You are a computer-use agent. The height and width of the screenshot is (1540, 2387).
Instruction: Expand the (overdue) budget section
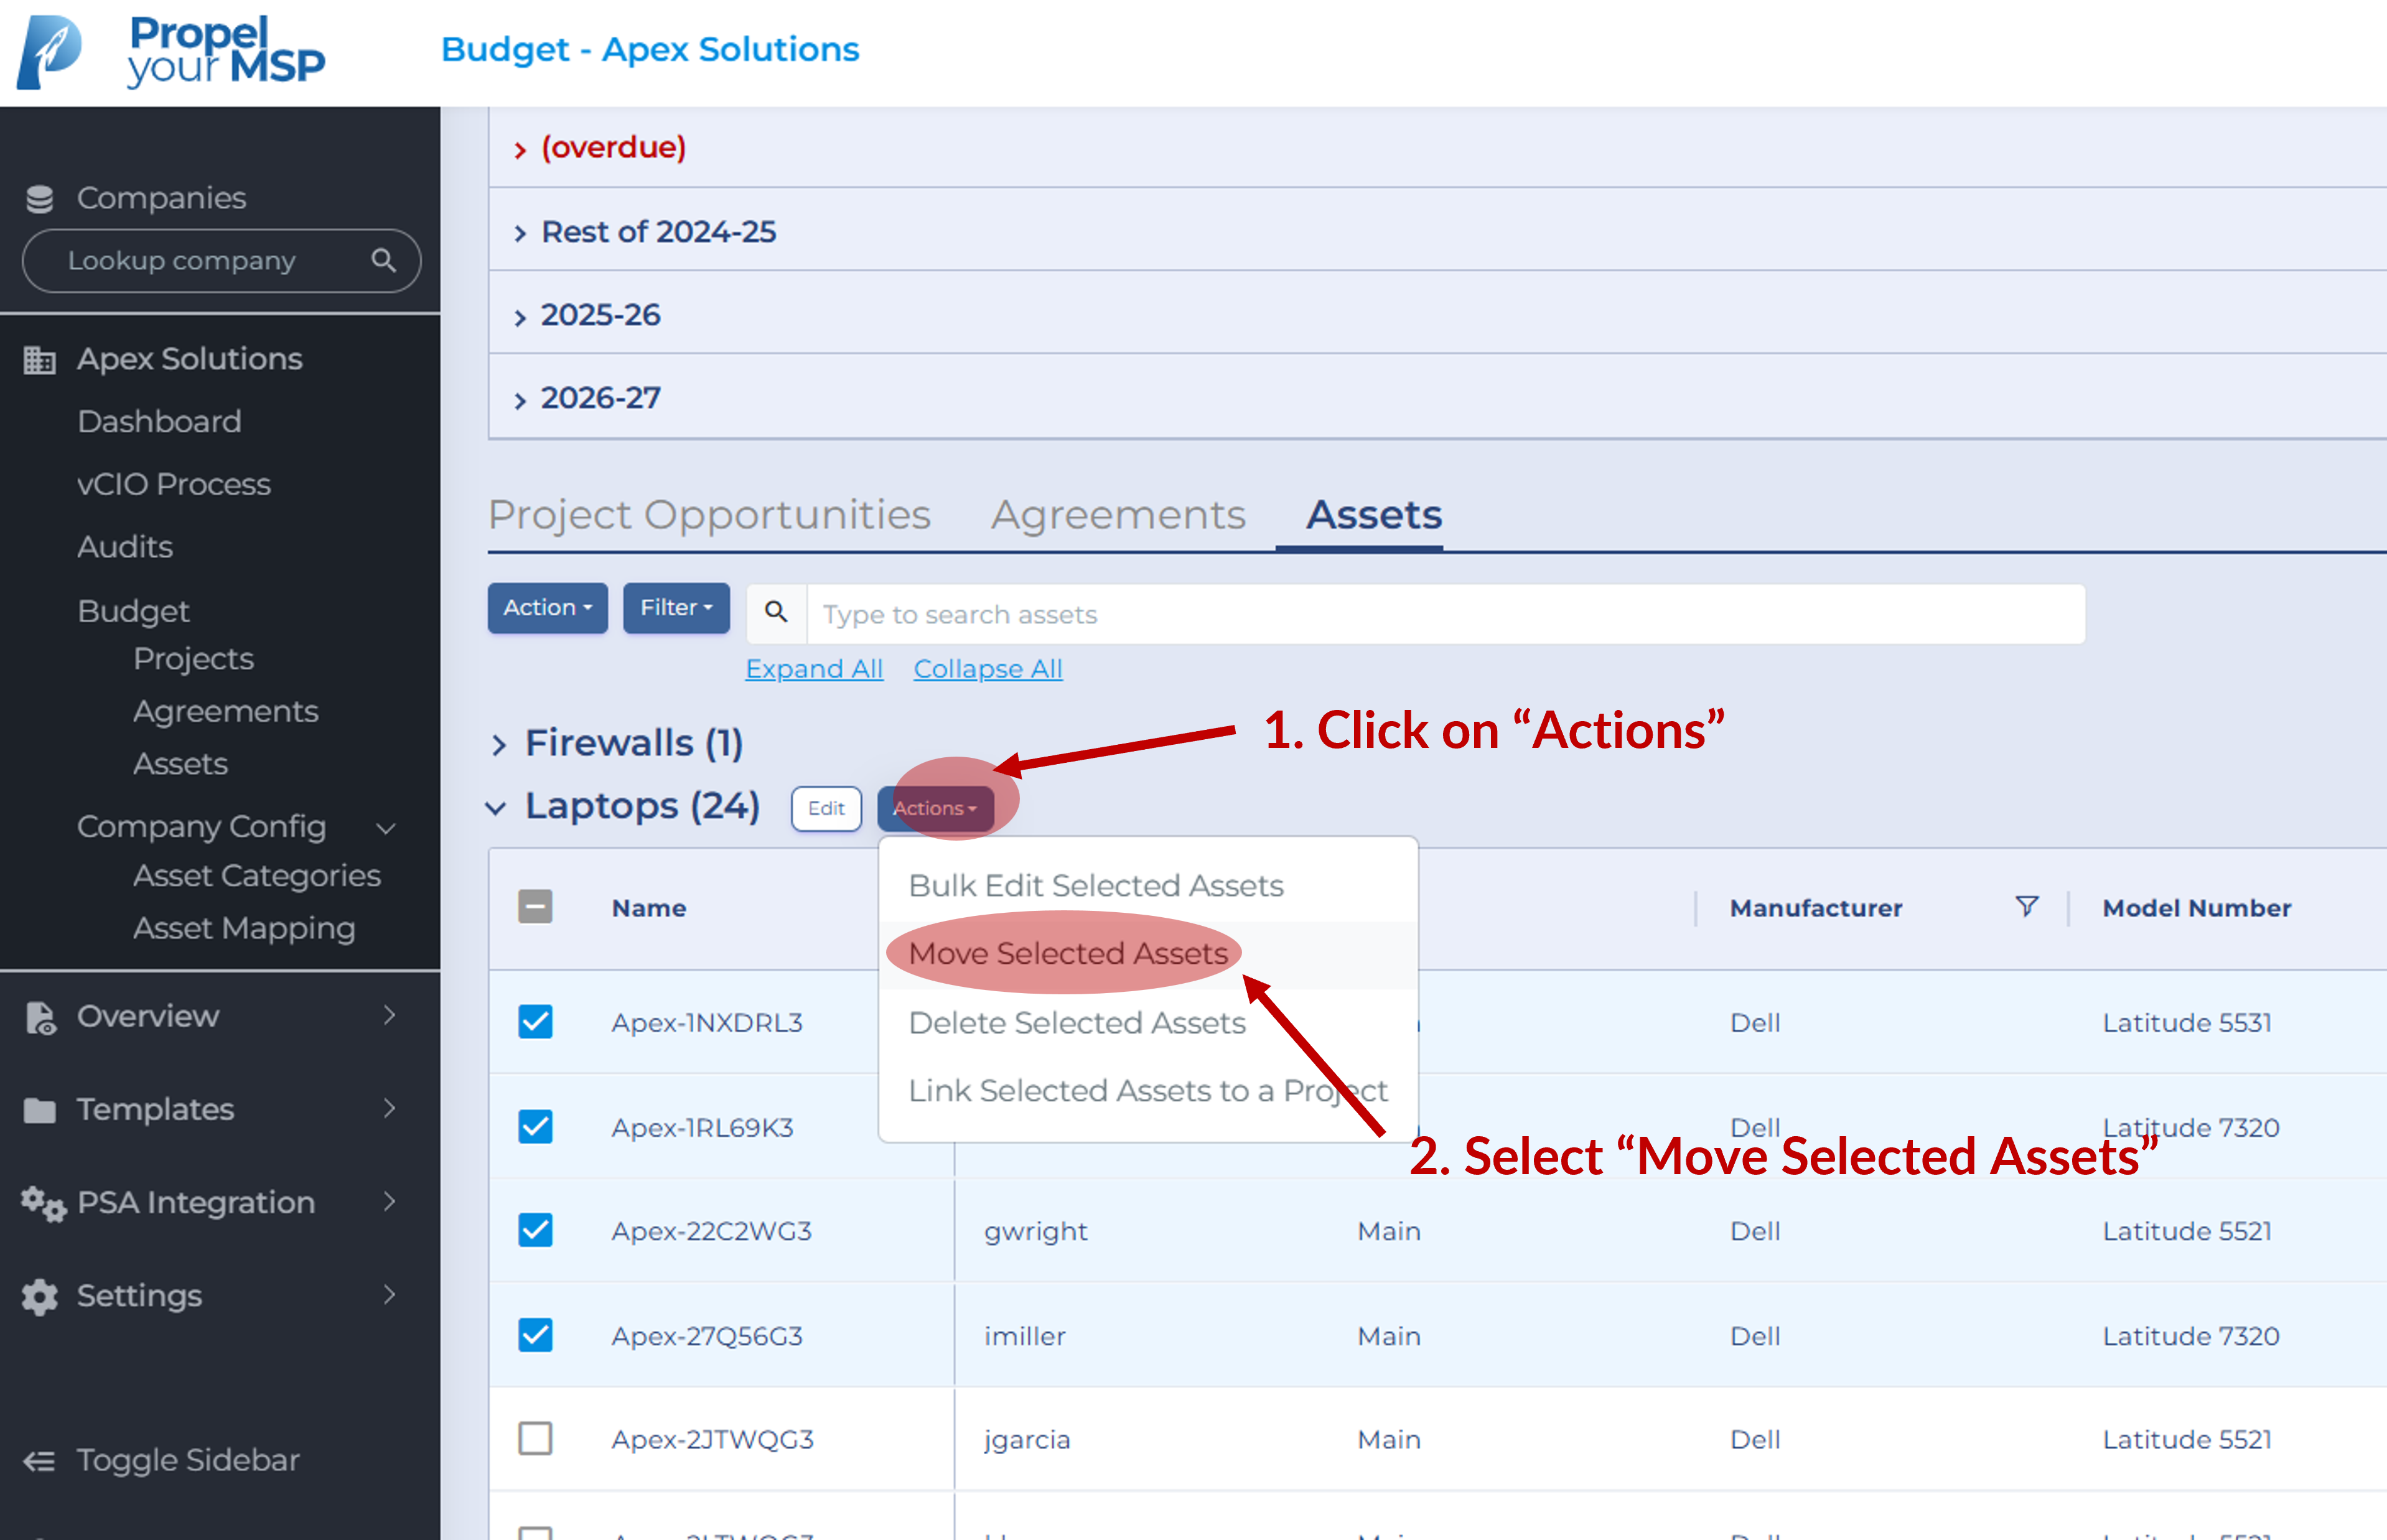(520, 150)
